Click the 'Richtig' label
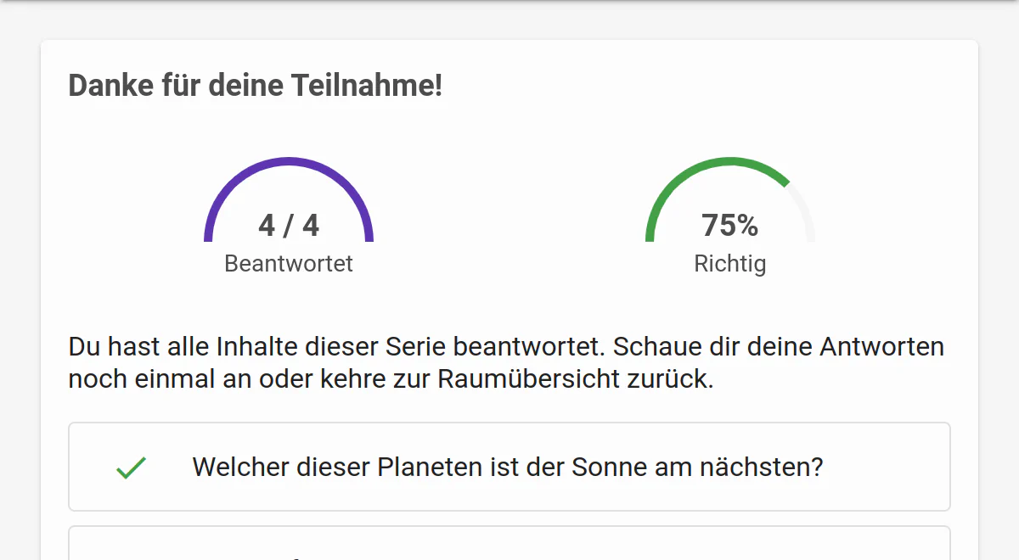Image resolution: width=1019 pixels, height=560 pixels. 730,264
